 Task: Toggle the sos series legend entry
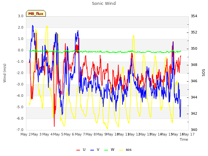click(125, 150)
